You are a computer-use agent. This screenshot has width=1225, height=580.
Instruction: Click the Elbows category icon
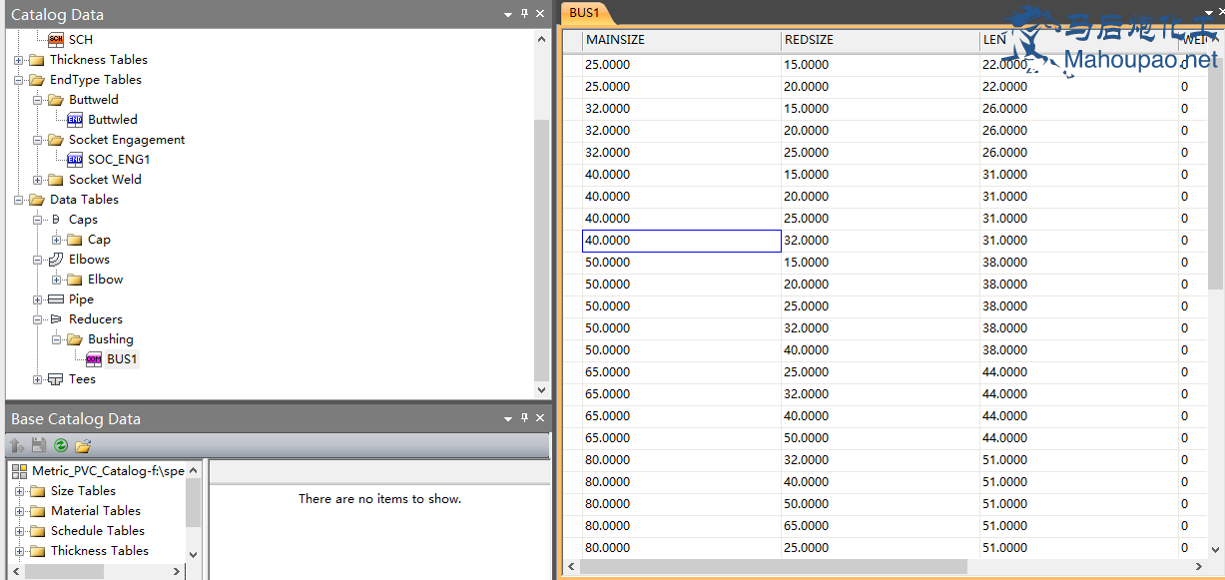click(x=56, y=260)
